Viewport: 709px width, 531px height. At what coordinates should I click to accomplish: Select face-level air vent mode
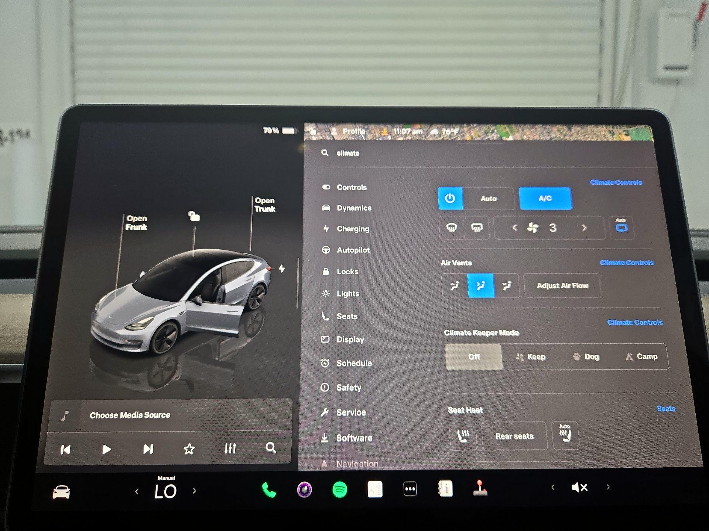(x=455, y=285)
